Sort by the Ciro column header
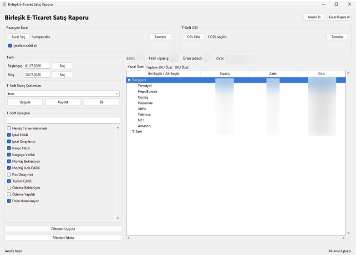This screenshot has width=356, height=255. pos(321,74)
